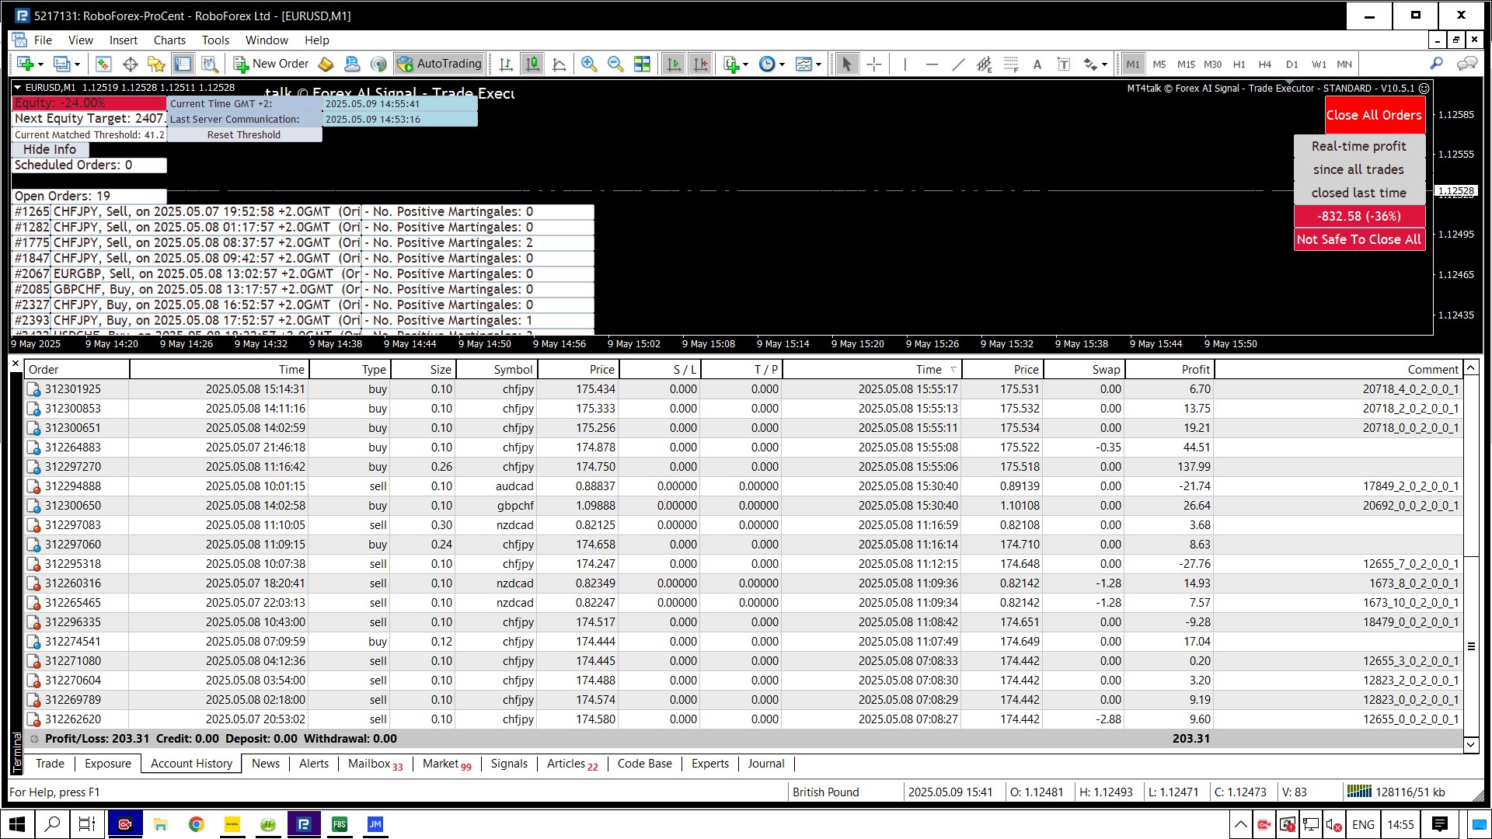
Task: Open the Strategy Tester icon
Action: pos(209,64)
